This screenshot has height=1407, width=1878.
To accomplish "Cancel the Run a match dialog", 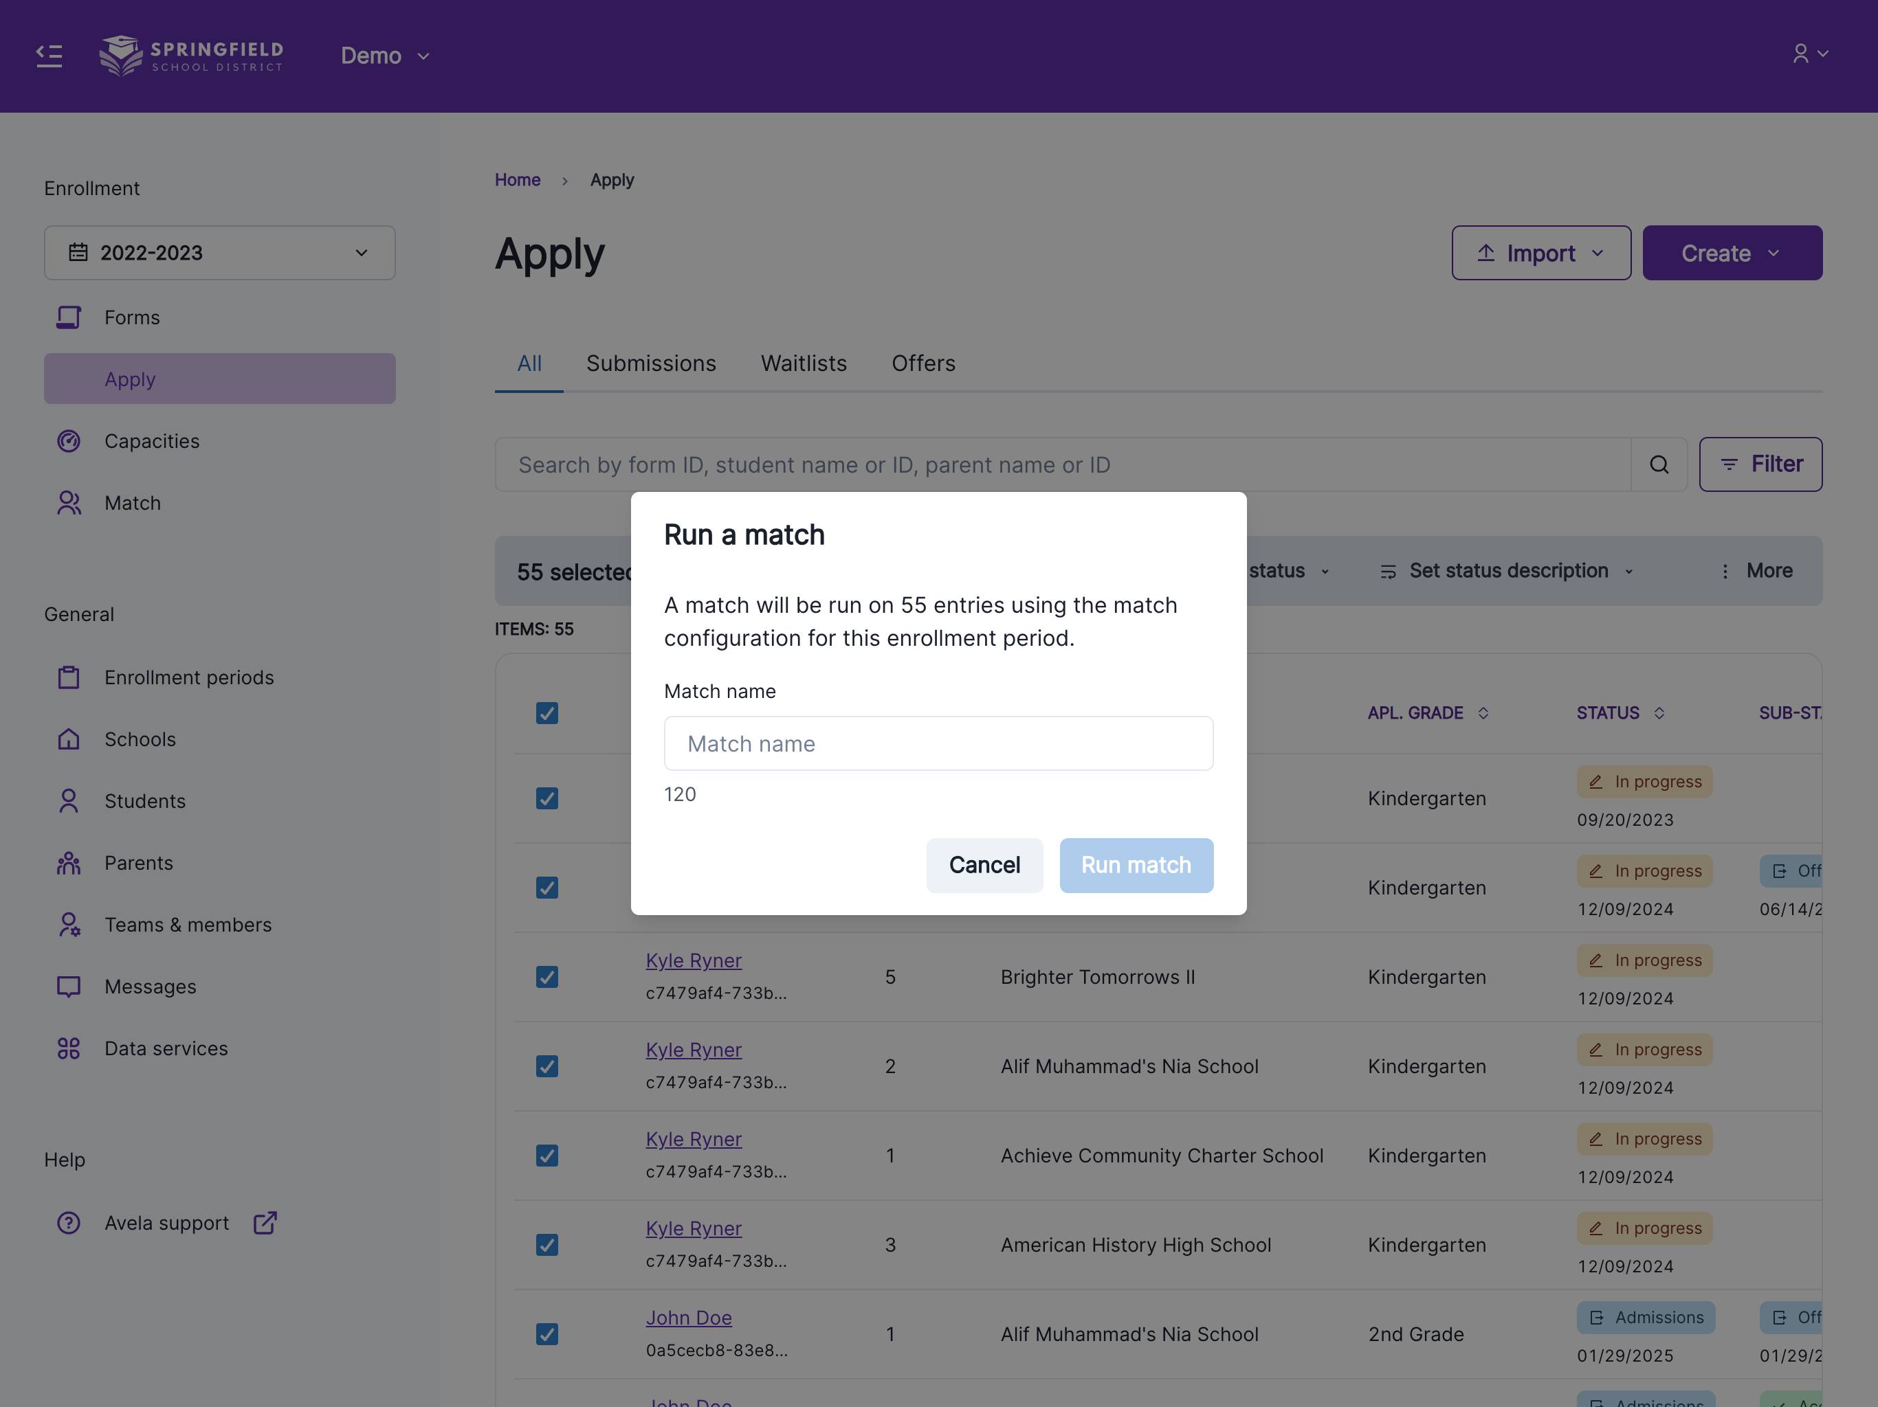I will click(x=984, y=865).
